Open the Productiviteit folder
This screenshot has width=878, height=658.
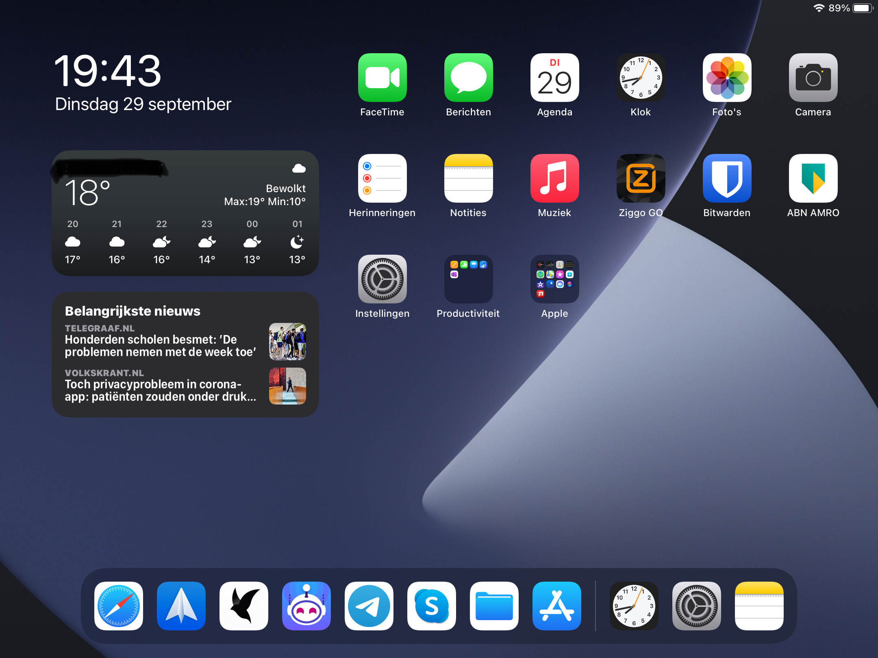[468, 279]
